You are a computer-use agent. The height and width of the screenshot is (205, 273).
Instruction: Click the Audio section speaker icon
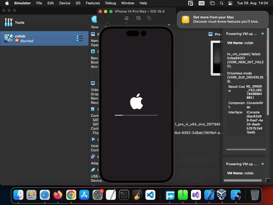tap(93, 139)
